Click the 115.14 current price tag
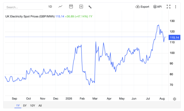Screen dimensions: 184x111 click(175, 38)
